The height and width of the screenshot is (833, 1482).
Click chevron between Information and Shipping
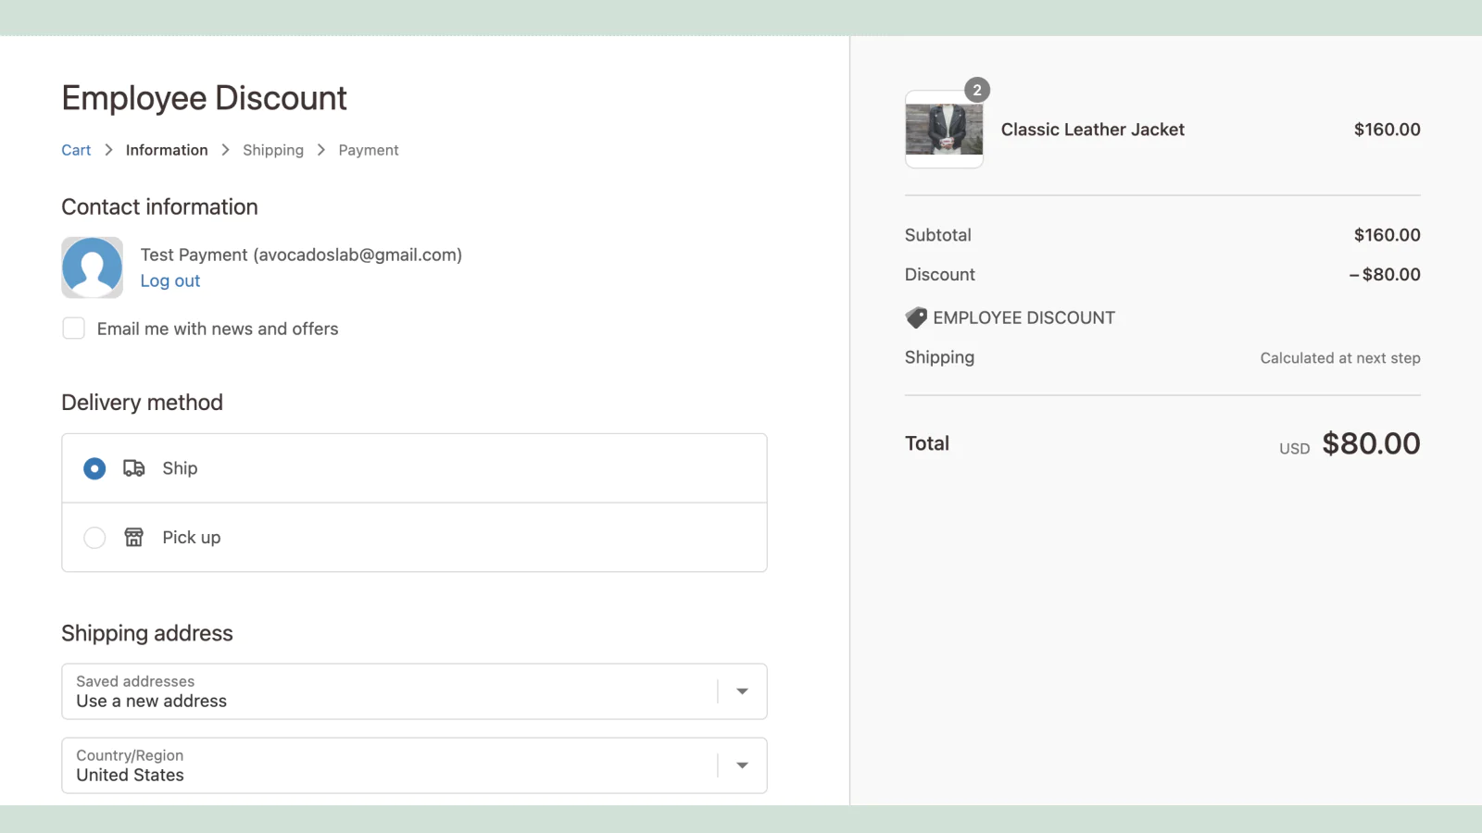pos(225,150)
